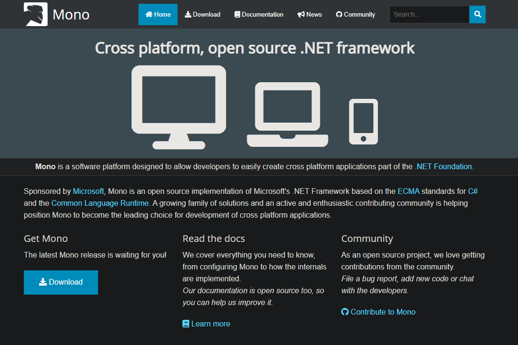Image resolution: width=518 pixels, height=345 pixels.
Task: Click the blue Download button
Action: pyautogui.click(x=61, y=282)
